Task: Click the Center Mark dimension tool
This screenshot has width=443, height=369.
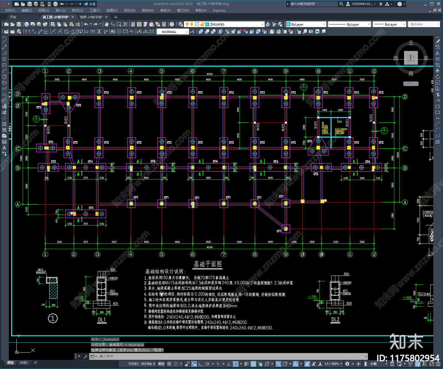Action: 119,32
